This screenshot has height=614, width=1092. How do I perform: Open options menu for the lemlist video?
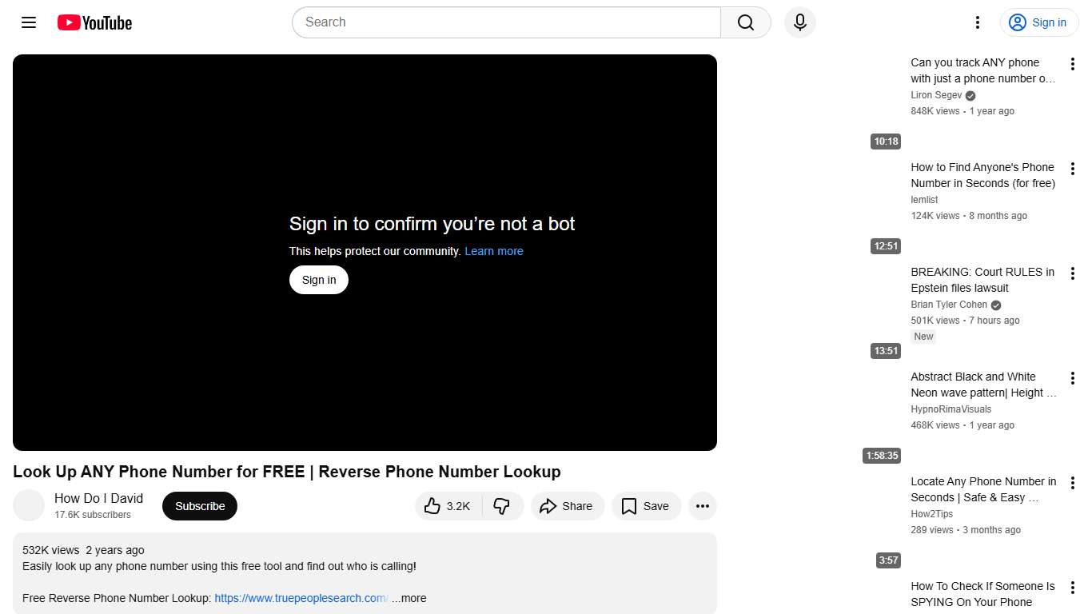(x=1073, y=168)
